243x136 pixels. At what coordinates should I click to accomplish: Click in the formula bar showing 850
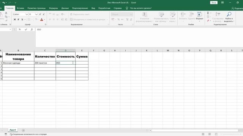coord(139,37)
